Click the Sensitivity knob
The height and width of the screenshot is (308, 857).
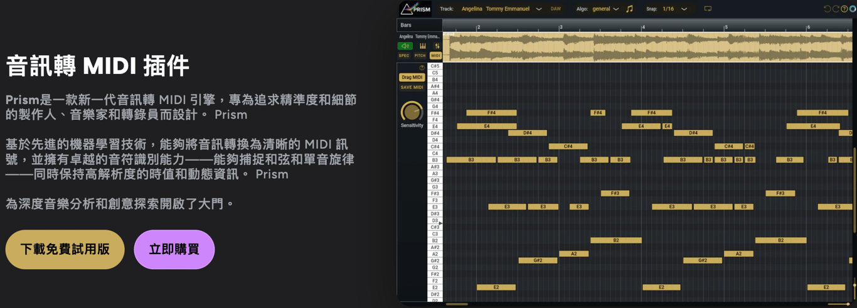coord(412,112)
